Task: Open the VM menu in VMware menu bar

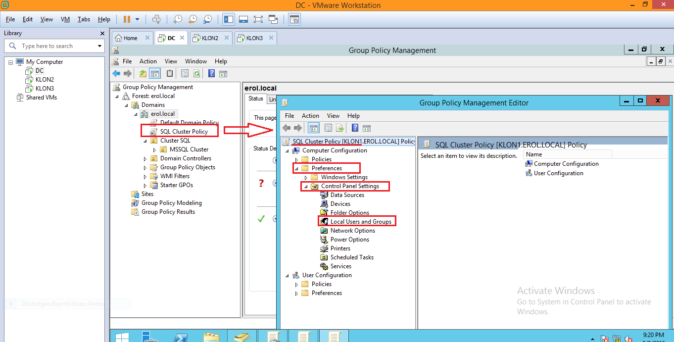Action: [65, 19]
